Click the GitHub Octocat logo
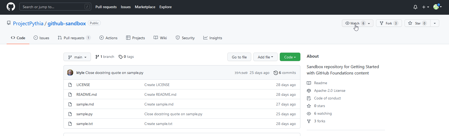 pos(11,7)
